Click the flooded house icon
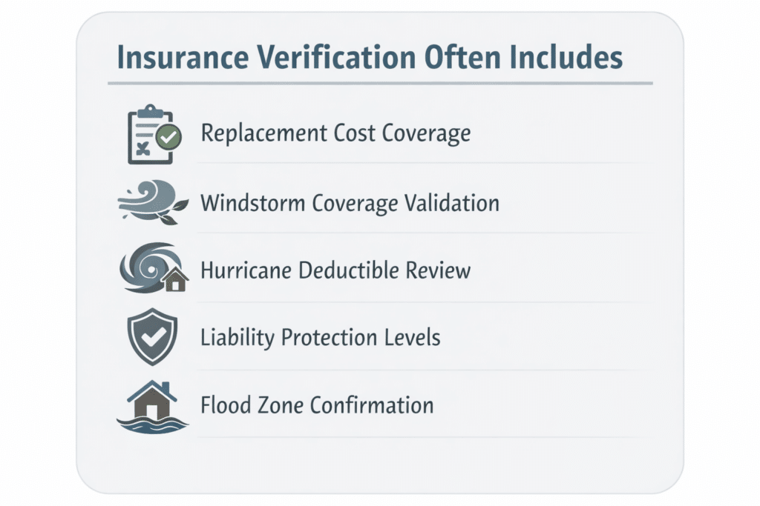760x506 pixels. tap(153, 407)
